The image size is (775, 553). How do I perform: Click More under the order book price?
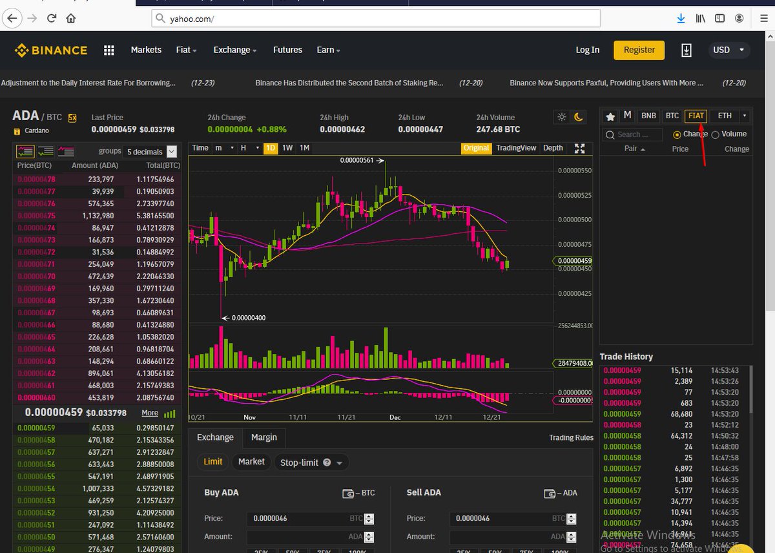(150, 413)
